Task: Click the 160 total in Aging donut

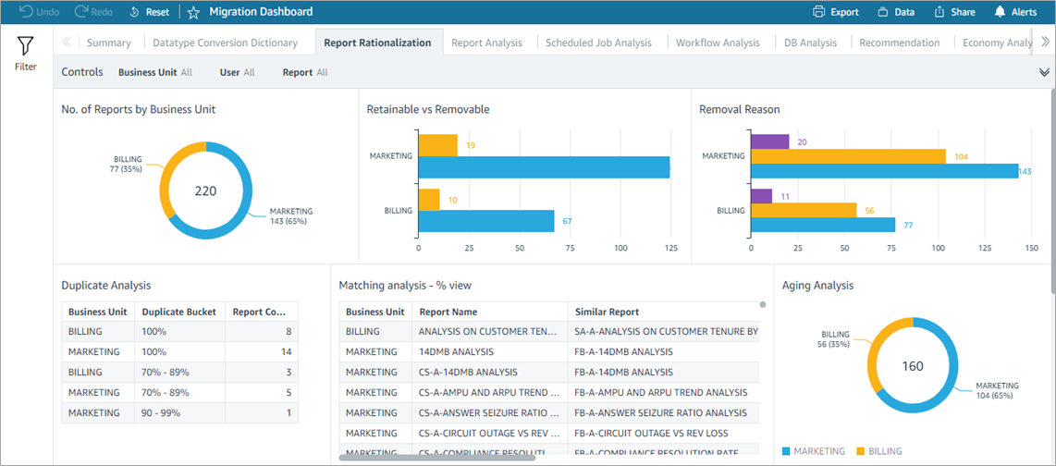Action: coord(913,365)
